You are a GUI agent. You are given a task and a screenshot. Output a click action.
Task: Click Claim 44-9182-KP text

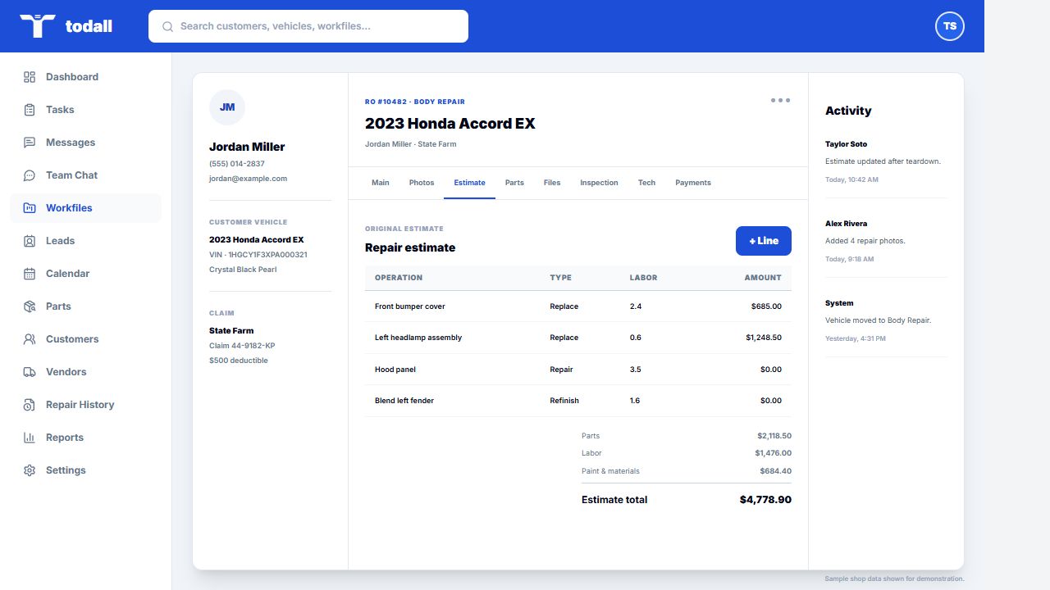242,346
